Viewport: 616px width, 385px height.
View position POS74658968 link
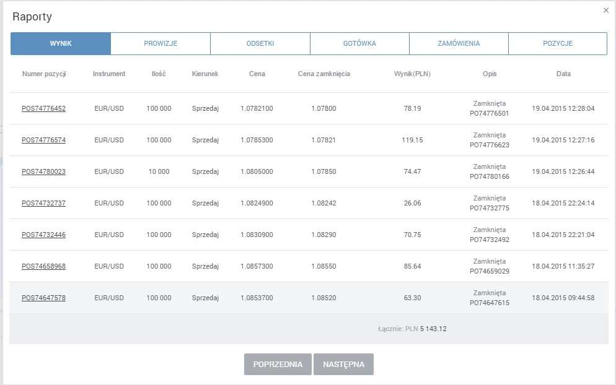(43, 266)
